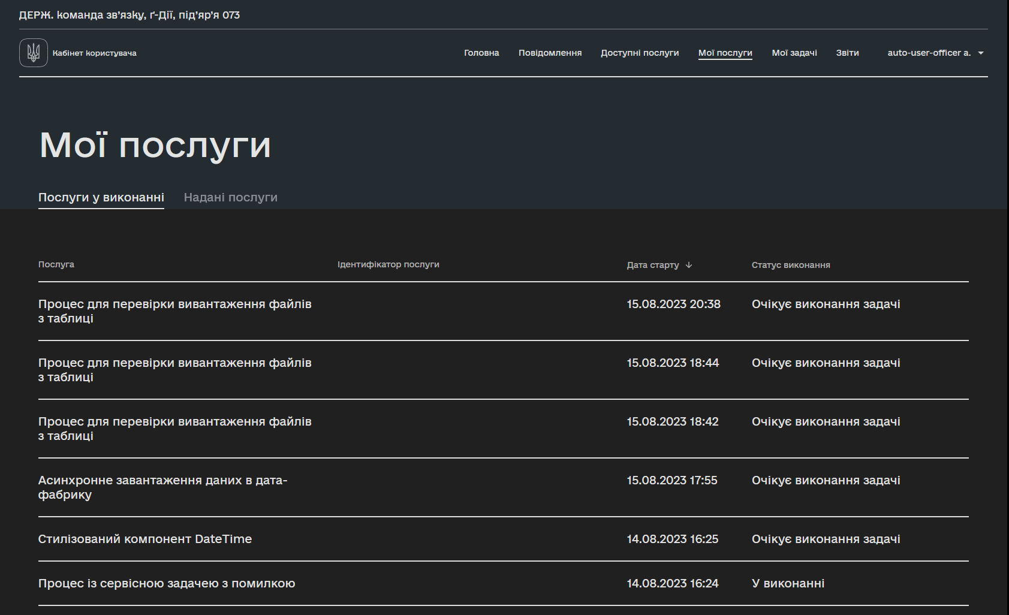The height and width of the screenshot is (615, 1009).
Task: Click the trident emblem logo icon
Action: pyautogui.click(x=34, y=53)
